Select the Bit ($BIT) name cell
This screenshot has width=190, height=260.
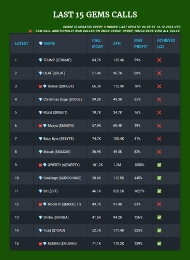point(60,191)
